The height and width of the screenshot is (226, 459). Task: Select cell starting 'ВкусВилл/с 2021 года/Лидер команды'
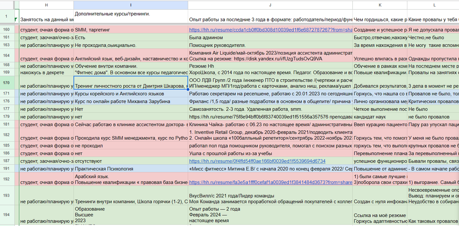[270, 196]
